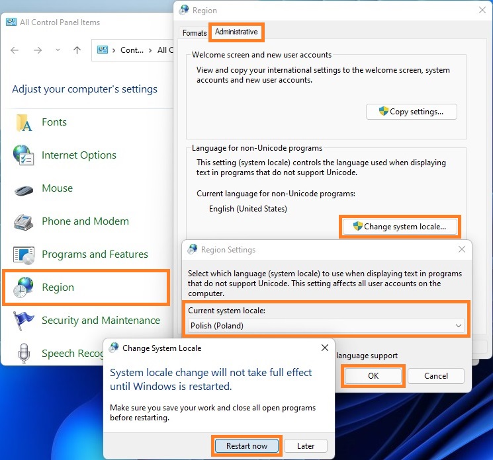Close the Change System Locale dialog

tap(325, 348)
